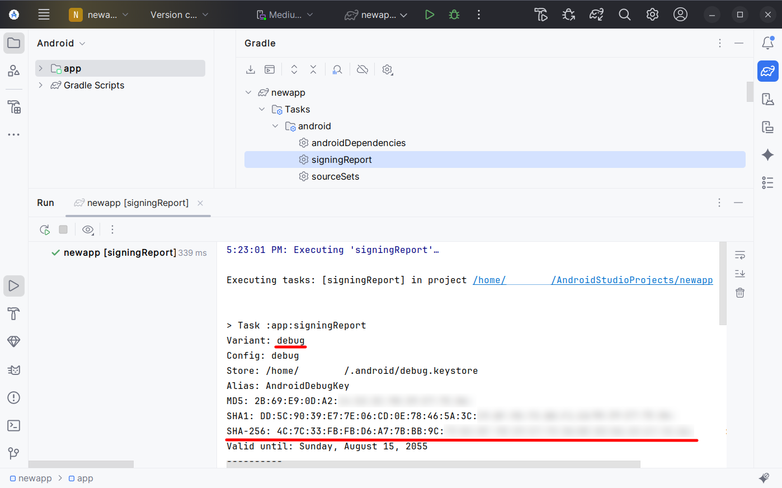Open the main hamburger menu
This screenshot has height=488, width=782.
[44, 15]
